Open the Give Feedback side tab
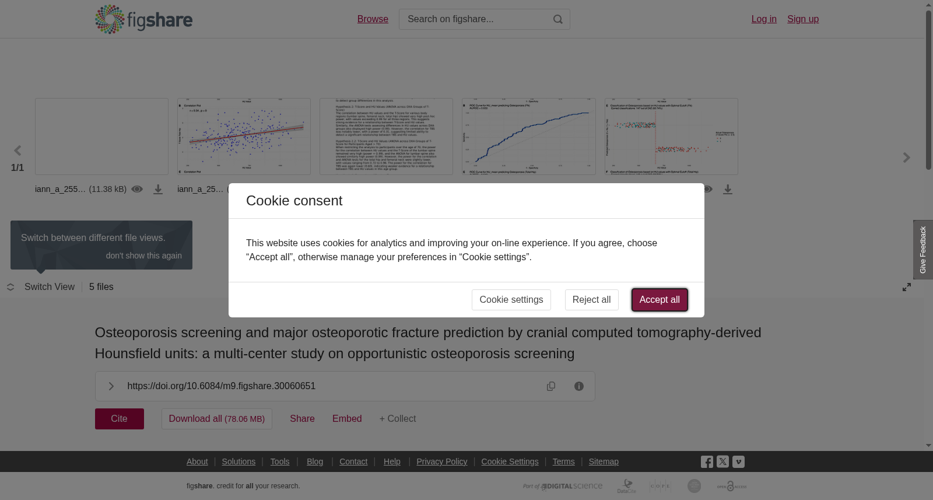Image resolution: width=933 pixels, height=500 pixels. coord(923,250)
